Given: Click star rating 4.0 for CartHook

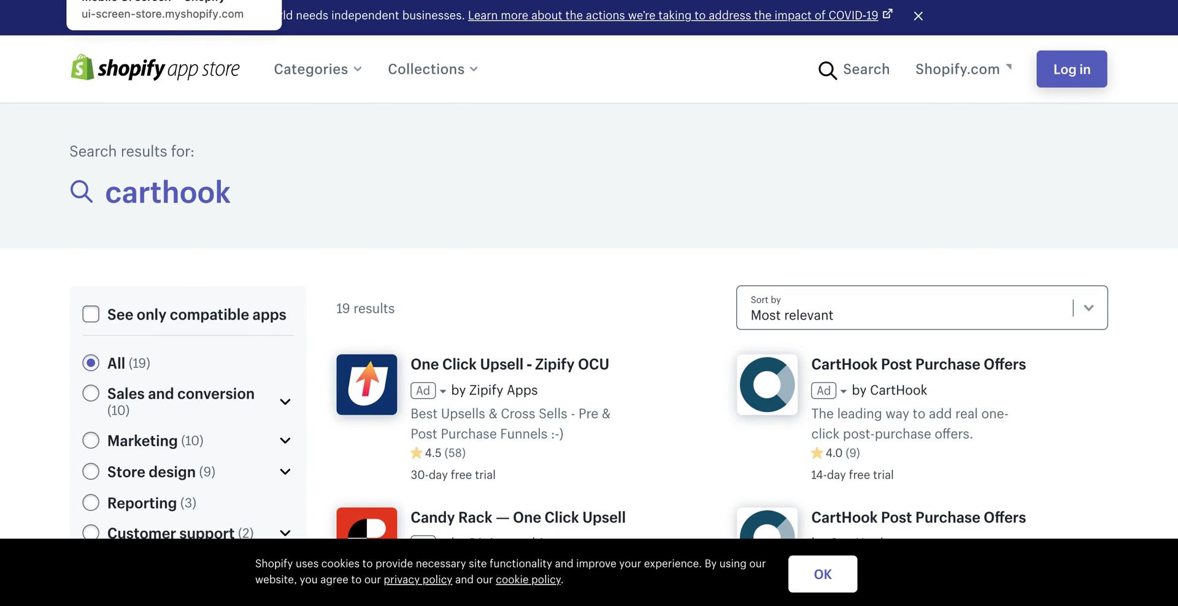Looking at the screenshot, I should click(836, 453).
